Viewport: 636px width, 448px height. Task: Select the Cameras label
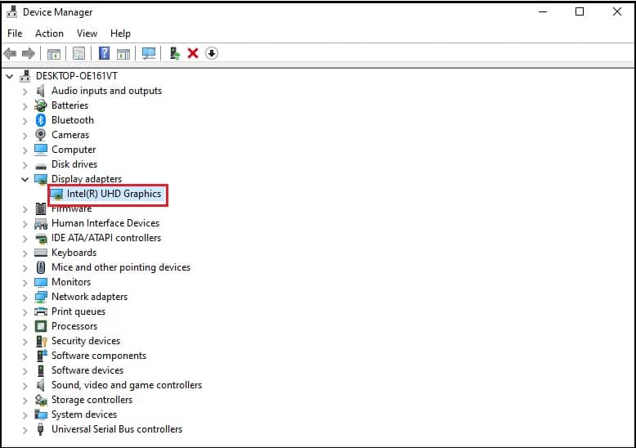(x=70, y=135)
